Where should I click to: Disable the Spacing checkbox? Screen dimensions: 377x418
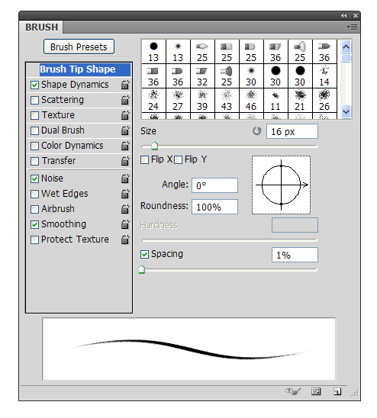pos(144,254)
